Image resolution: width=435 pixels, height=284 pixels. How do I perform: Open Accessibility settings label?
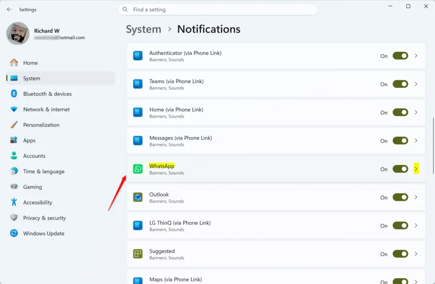click(37, 202)
